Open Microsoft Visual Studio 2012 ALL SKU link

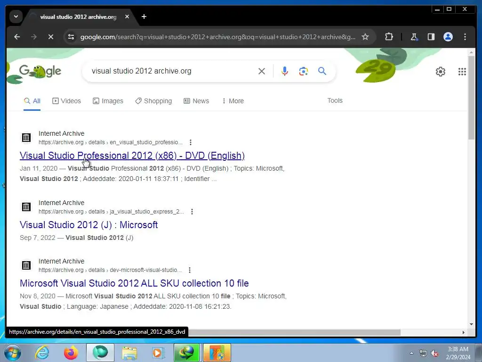[134, 283]
